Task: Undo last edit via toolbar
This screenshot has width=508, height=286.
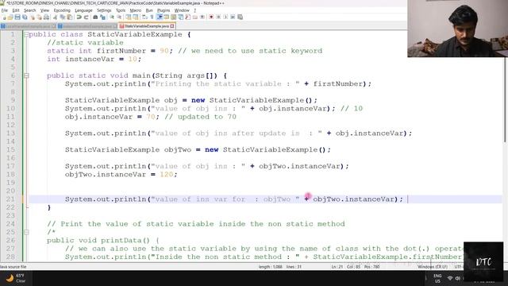Action: pyautogui.click(x=79, y=17)
